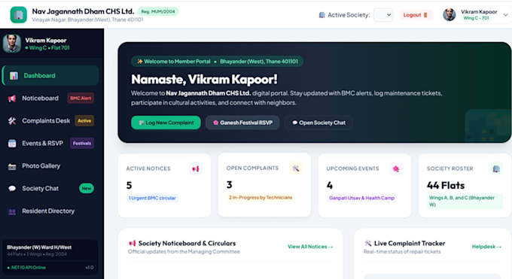Click the Society Roster building icon

(496, 168)
